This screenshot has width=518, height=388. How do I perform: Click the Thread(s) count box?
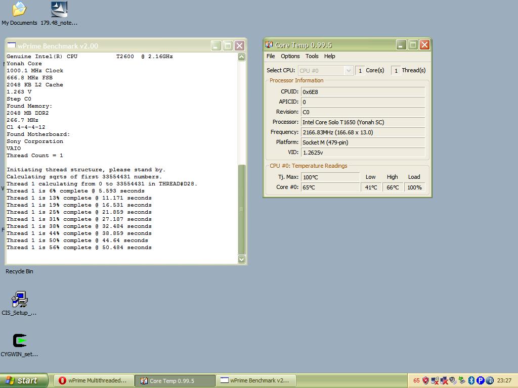tap(396, 71)
